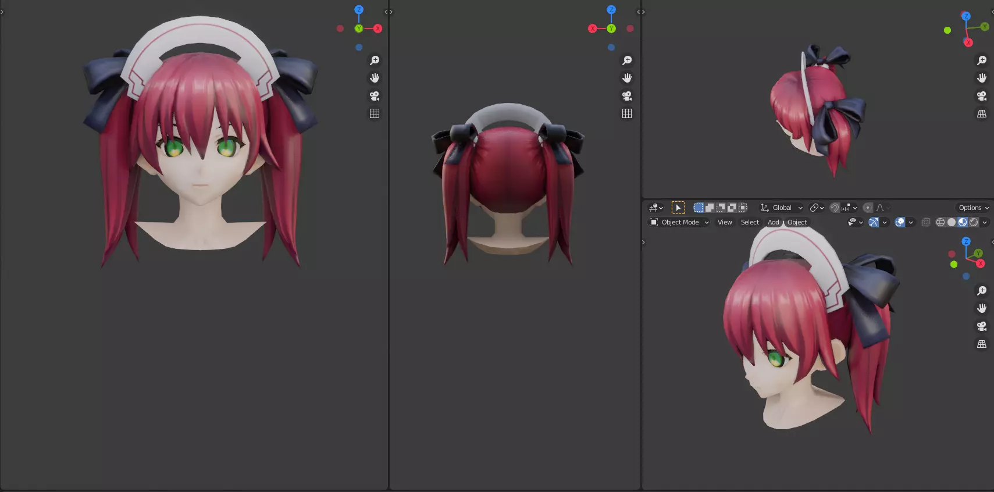Choose Subtract selection mode icon

click(721, 208)
